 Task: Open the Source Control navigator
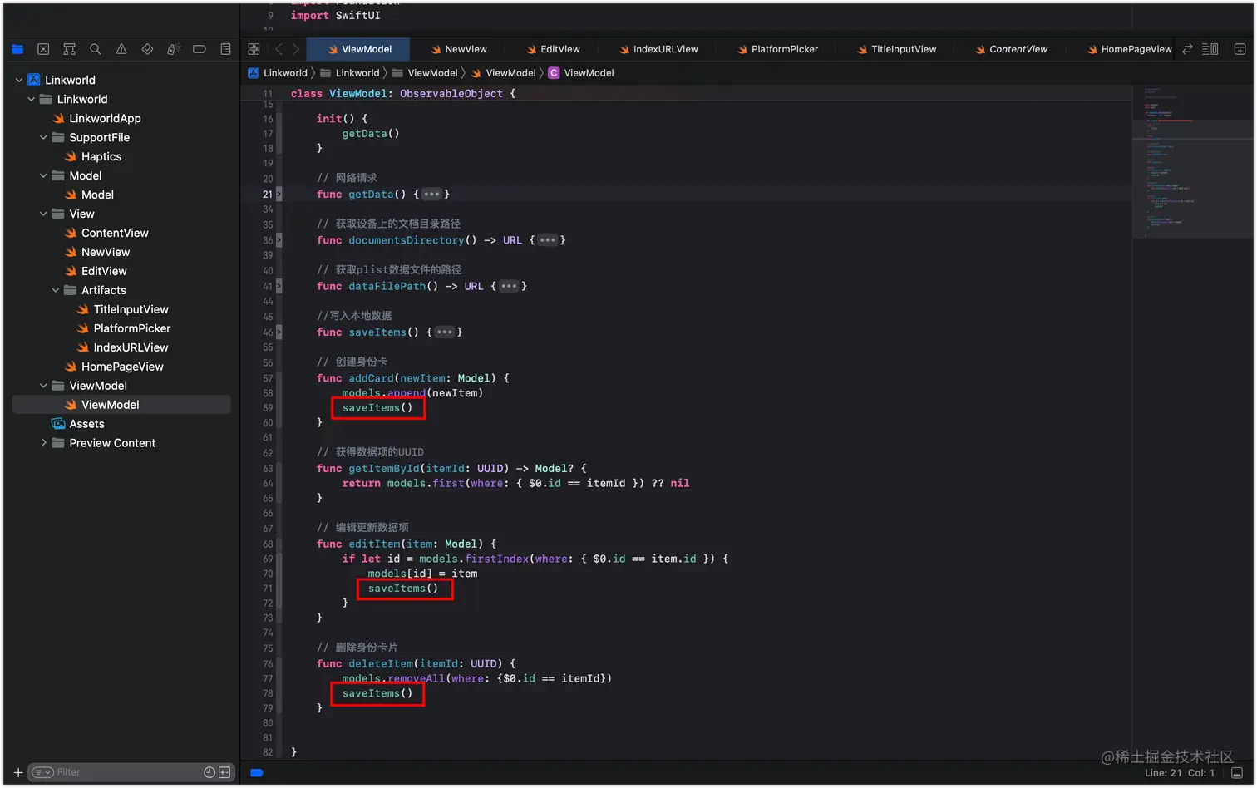click(43, 49)
